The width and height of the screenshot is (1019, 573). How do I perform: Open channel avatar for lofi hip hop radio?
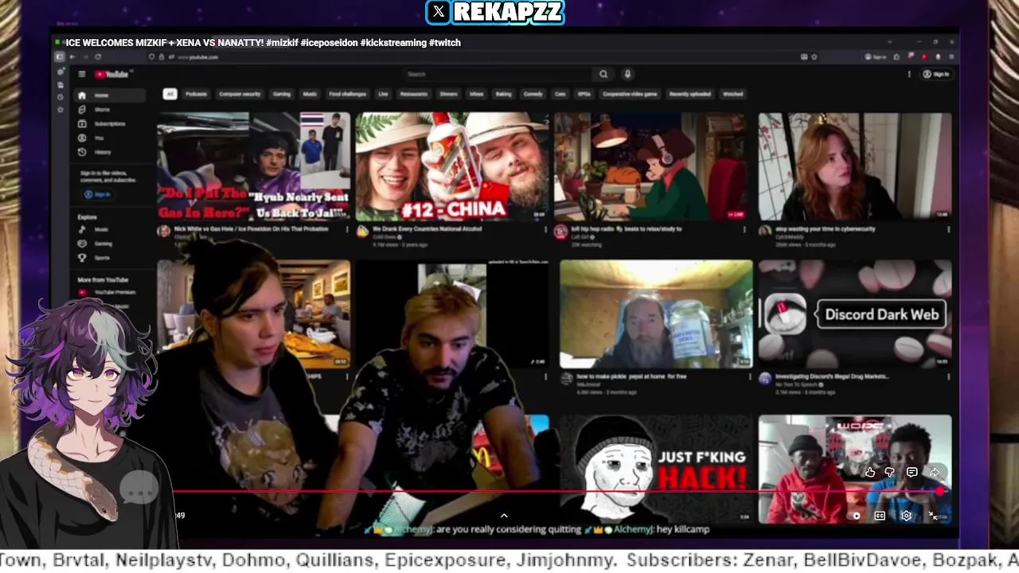[x=561, y=232]
